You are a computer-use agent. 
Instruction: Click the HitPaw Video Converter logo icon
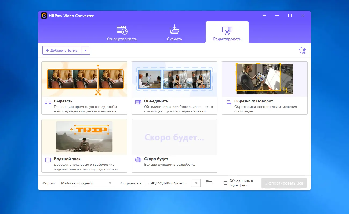[44, 16]
